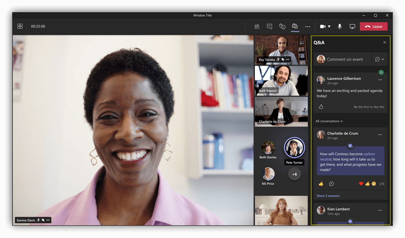Leave the meeting
The image size is (405, 238).
tap(373, 26)
